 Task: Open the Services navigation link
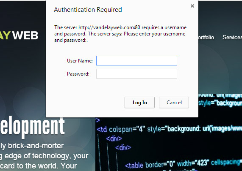pos(232,38)
